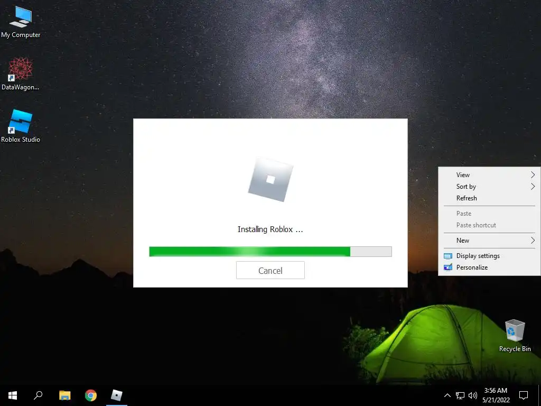
Task: Open the notification action center
Action: (524, 395)
